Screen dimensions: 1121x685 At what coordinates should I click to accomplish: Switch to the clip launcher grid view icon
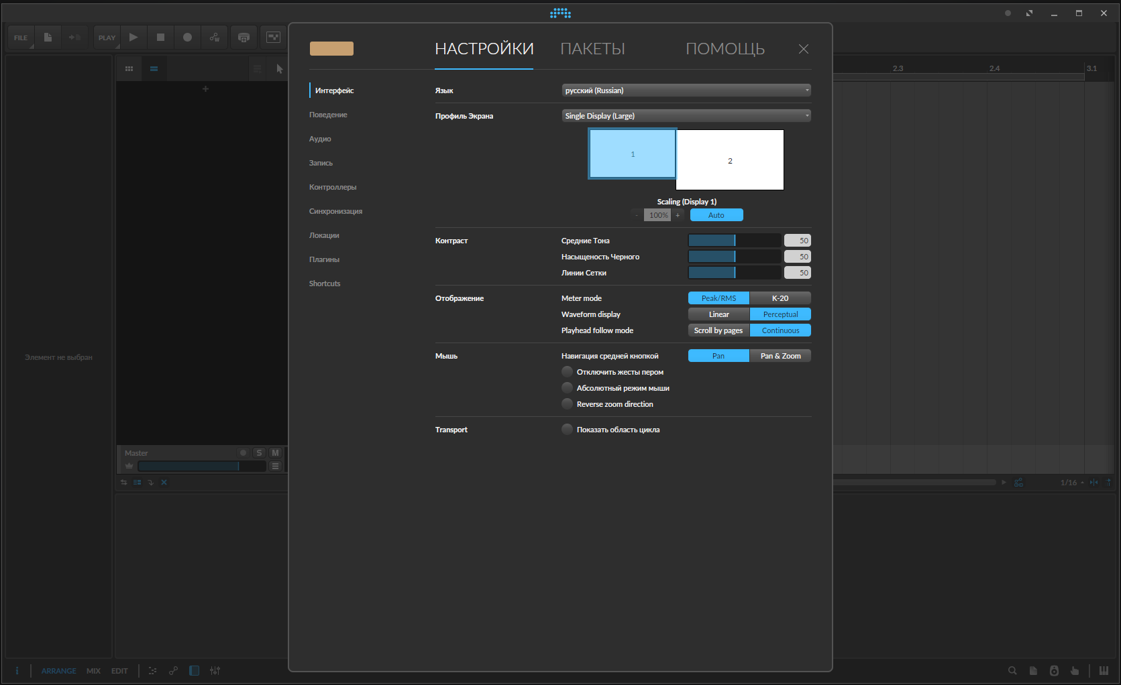point(129,68)
